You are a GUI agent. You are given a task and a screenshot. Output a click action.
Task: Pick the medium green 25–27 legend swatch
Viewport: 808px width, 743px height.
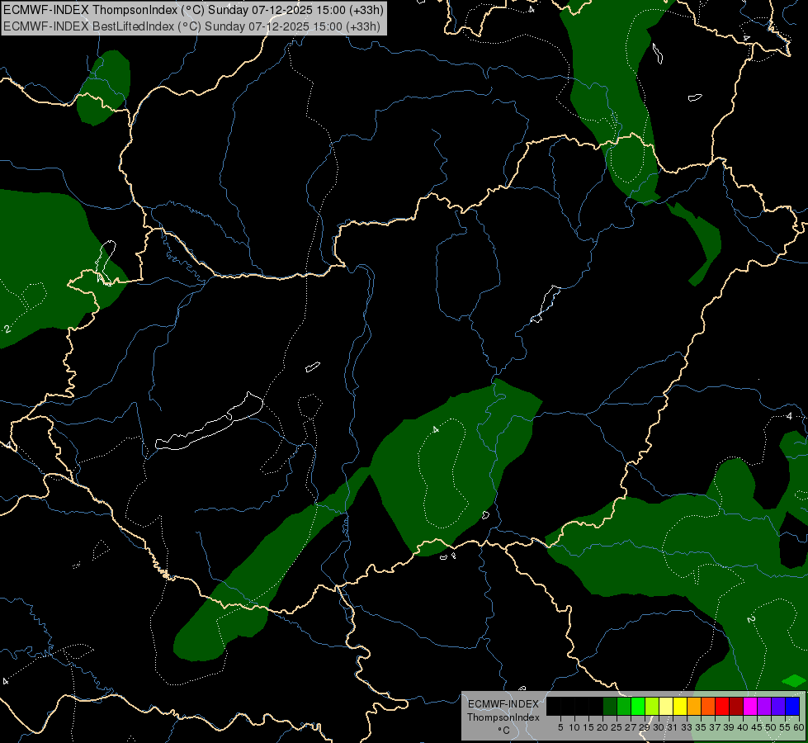coord(624,706)
